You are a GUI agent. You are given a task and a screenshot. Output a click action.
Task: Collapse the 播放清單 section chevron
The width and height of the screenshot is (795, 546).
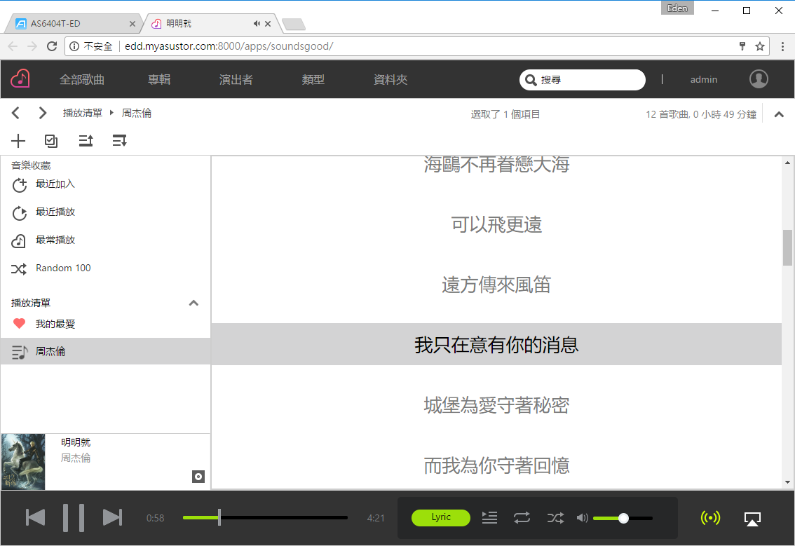(x=193, y=303)
